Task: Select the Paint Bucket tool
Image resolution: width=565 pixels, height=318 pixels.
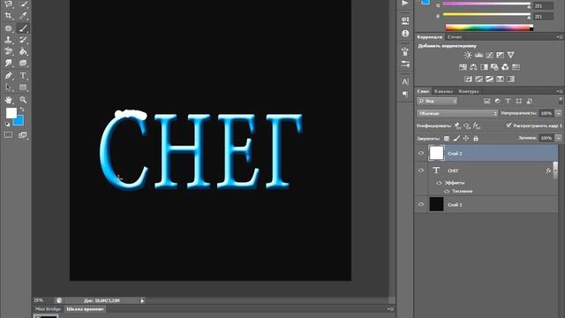Action: [23, 51]
